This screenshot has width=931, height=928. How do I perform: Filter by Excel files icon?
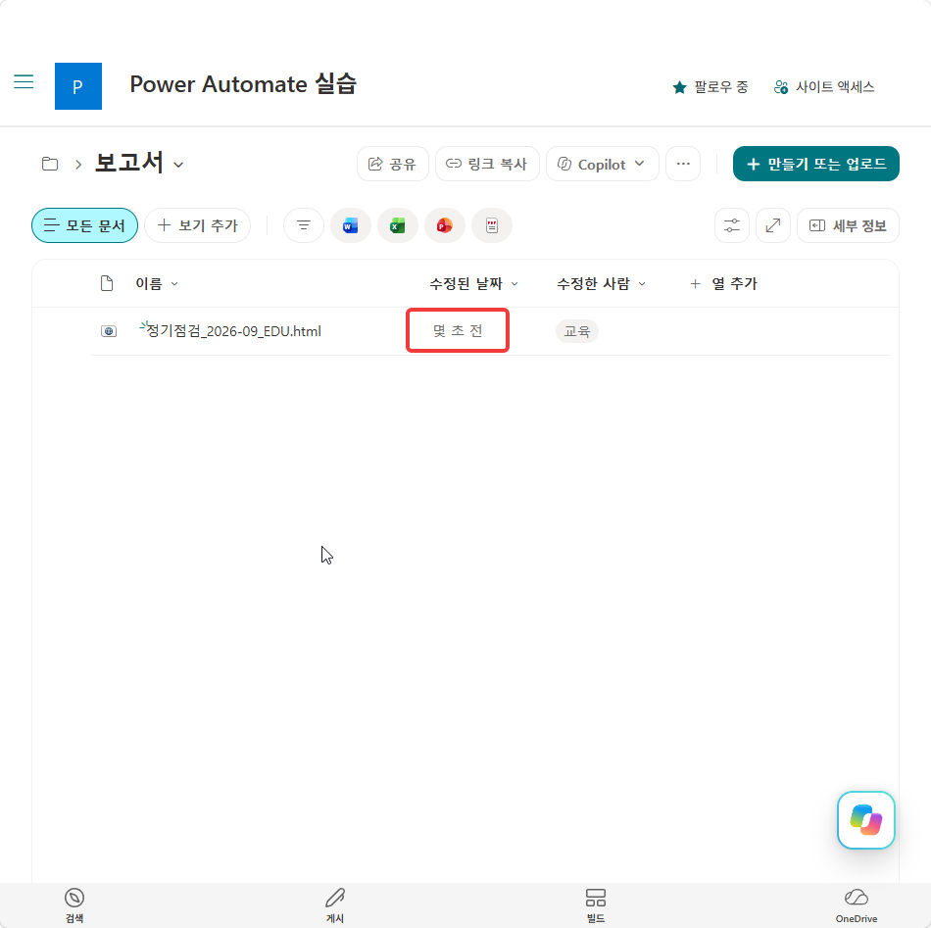click(397, 225)
